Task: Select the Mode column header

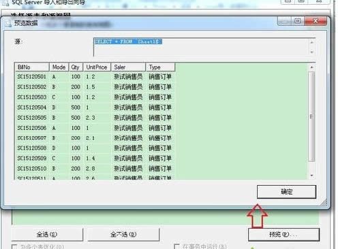Action: click(59, 67)
